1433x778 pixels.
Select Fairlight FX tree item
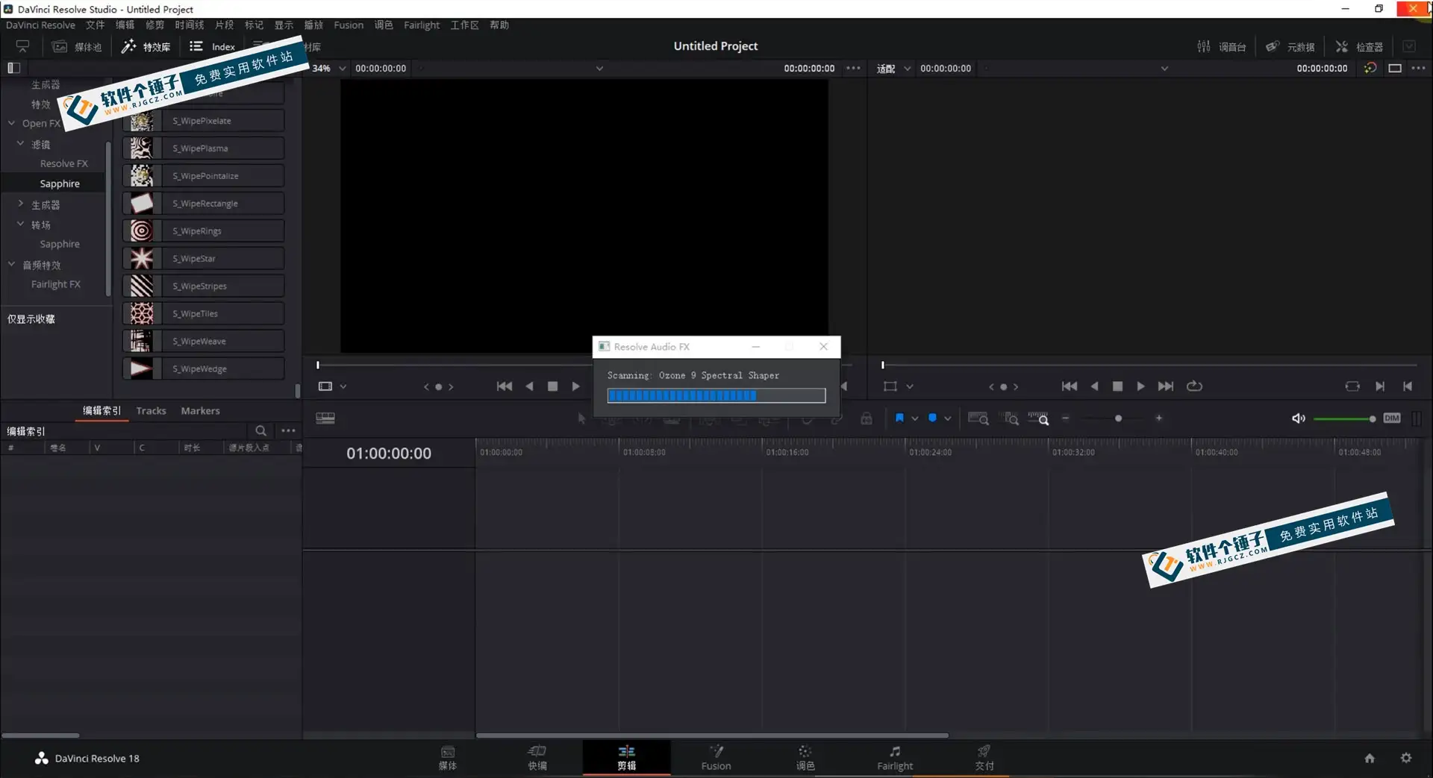56,284
